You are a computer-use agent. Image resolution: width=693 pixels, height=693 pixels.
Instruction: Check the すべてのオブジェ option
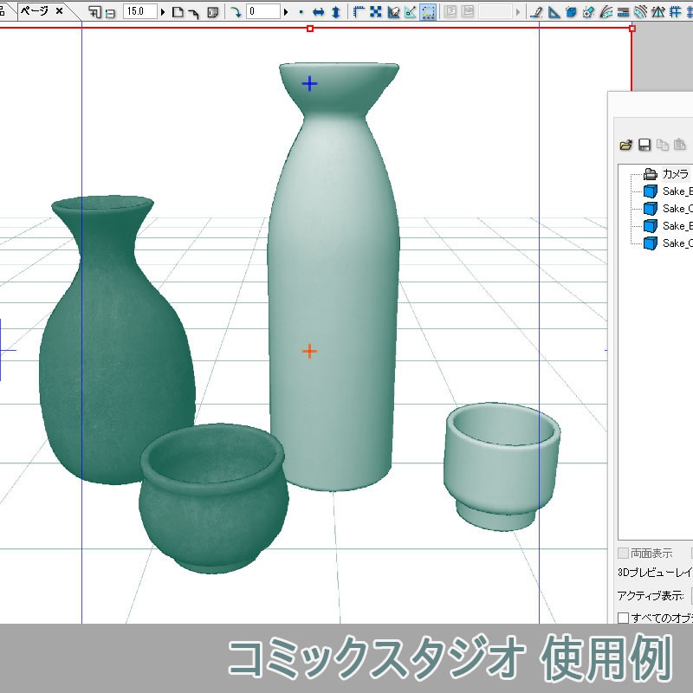[x=622, y=618]
